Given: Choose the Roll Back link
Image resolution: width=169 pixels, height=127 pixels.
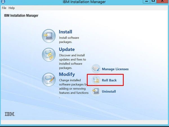Looking at the screenshot, I should tap(109, 80).
